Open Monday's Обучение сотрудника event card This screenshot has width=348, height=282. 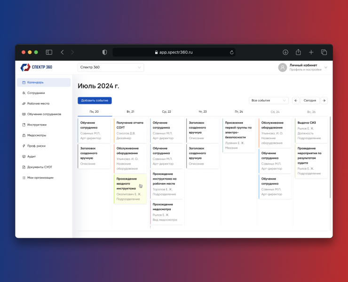coord(94,131)
